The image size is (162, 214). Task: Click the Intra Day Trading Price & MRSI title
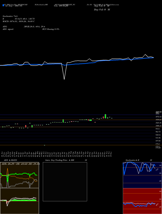[66, 160]
